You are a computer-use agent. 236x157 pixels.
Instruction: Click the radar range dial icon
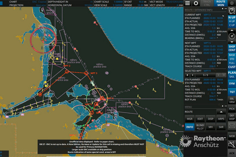click(x=232, y=36)
